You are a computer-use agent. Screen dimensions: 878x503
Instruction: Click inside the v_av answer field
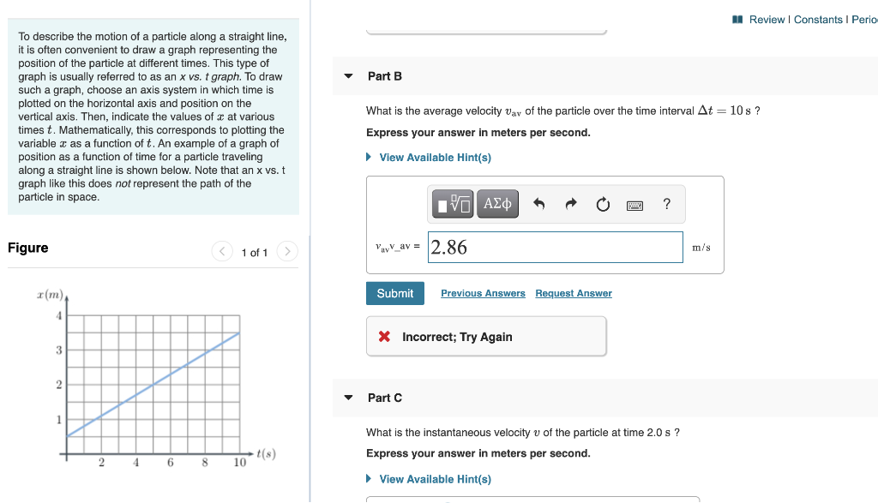tap(556, 247)
